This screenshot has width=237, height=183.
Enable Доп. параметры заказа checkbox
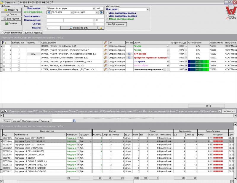click(107, 13)
